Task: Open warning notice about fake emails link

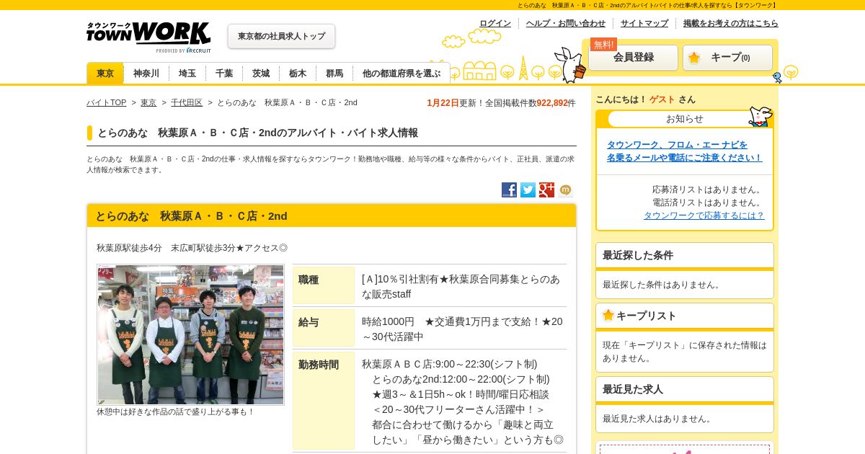Action: pos(684,151)
